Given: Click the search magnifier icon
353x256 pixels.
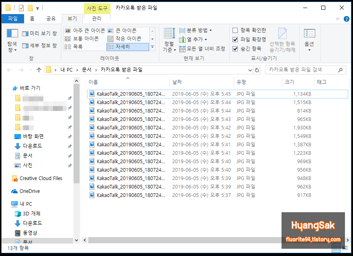Looking at the screenshot, I should (x=340, y=70).
